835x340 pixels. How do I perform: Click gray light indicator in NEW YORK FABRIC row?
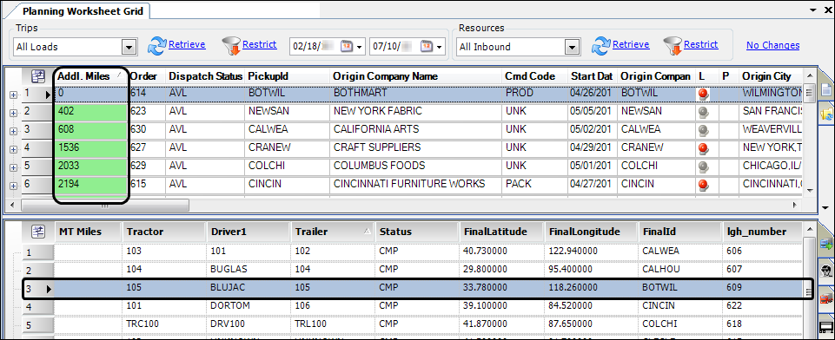pos(704,112)
